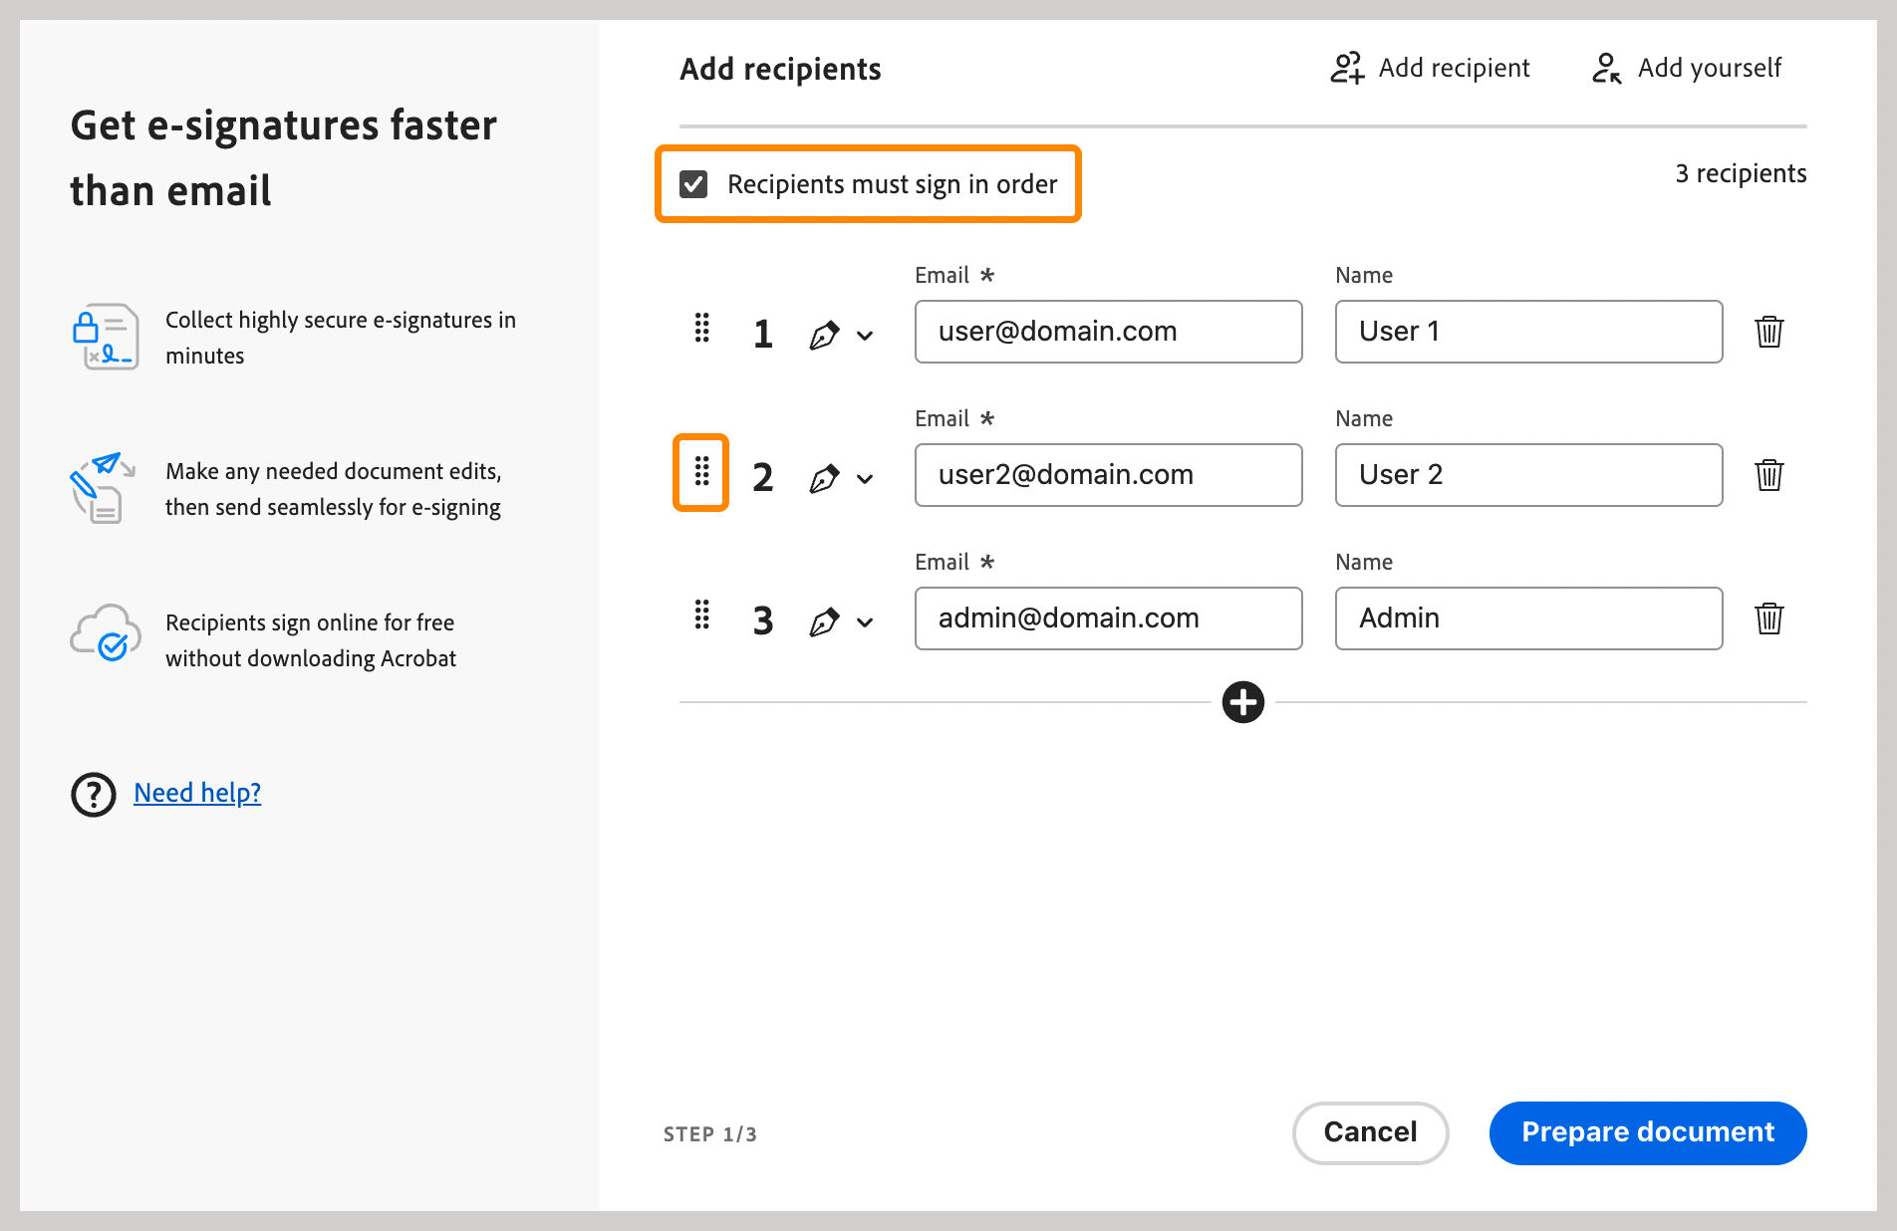Image resolution: width=1897 pixels, height=1231 pixels.
Task: Click email field containing user@domain.com
Action: click(1108, 332)
